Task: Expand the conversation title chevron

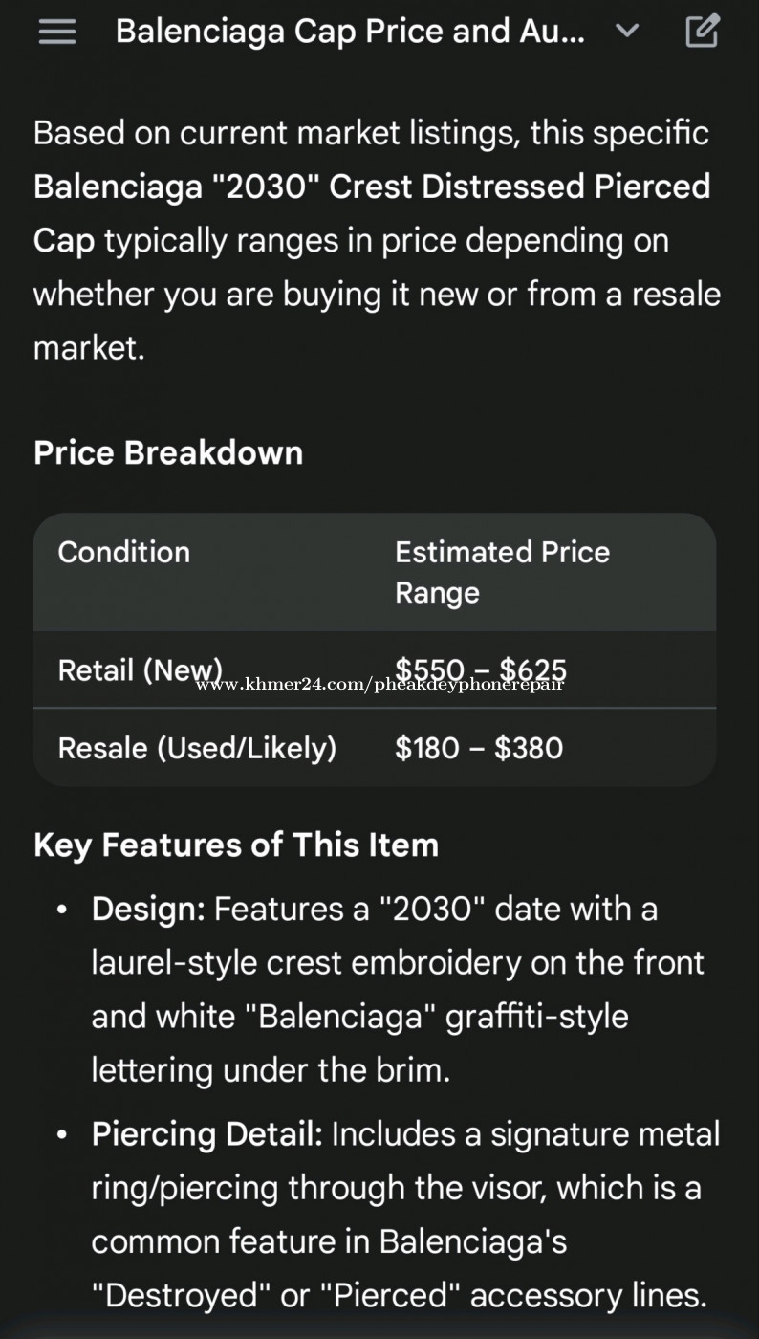Action: (x=627, y=31)
